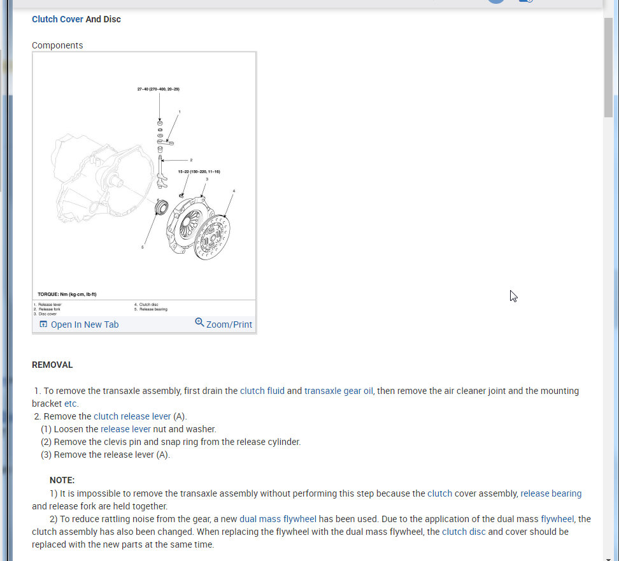Click the clutch components diagram thumbnail
619x561 pixels.
point(144,184)
